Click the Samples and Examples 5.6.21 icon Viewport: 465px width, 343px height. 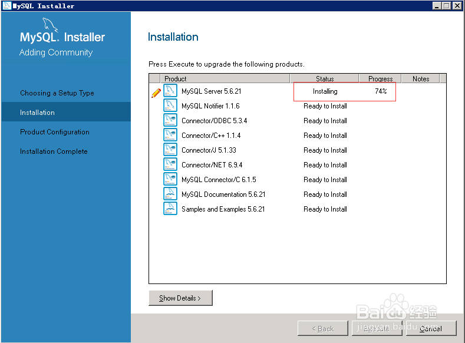tap(170, 209)
